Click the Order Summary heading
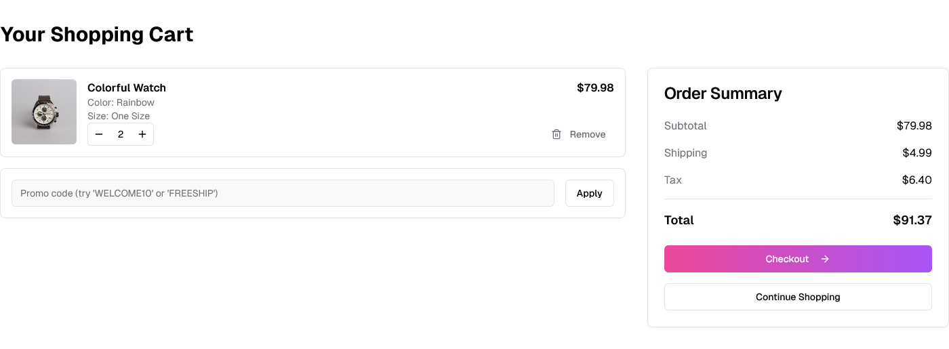This screenshot has width=949, height=349. click(x=723, y=94)
